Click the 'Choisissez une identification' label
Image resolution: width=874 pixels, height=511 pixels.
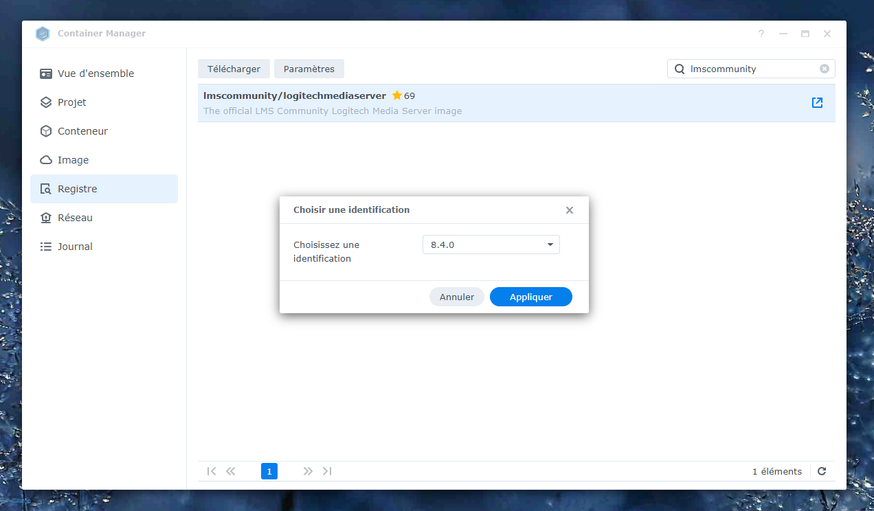click(x=326, y=251)
